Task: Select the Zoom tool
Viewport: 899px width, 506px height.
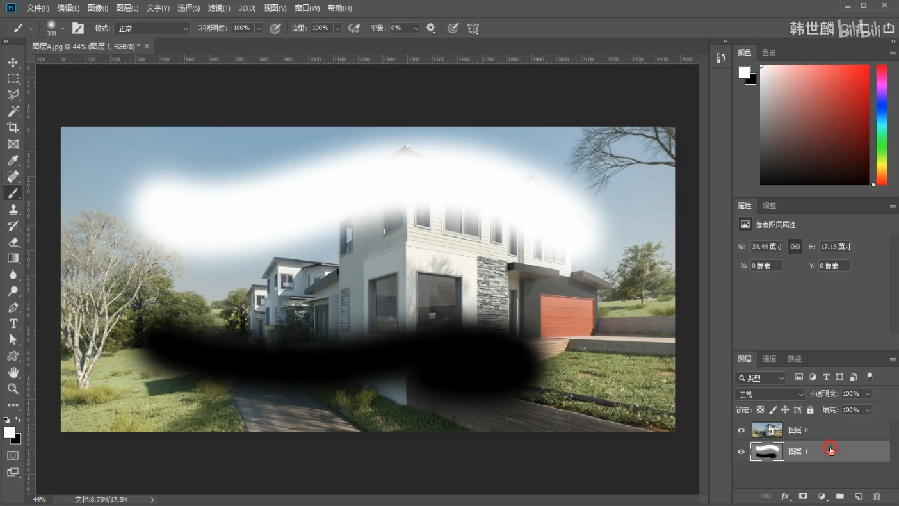Action: coord(13,389)
